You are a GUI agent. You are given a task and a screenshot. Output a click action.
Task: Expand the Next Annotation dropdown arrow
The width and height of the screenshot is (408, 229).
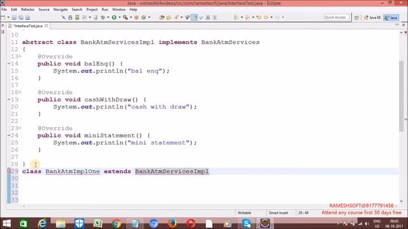pos(242,17)
